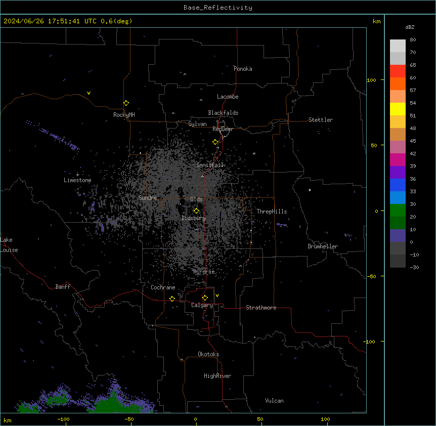
Task: Click the yellow V marker northwest of RockyMH
Action: 89,93
